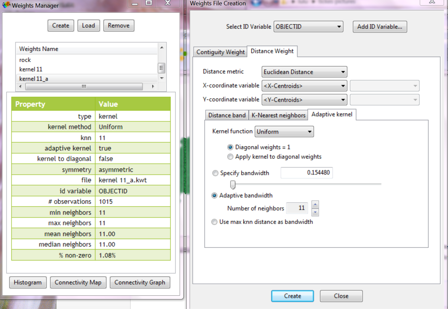Click Create in the Weights File Creation dialog
Image resolution: width=448 pixels, height=309 pixels.
click(x=292, y=296)
